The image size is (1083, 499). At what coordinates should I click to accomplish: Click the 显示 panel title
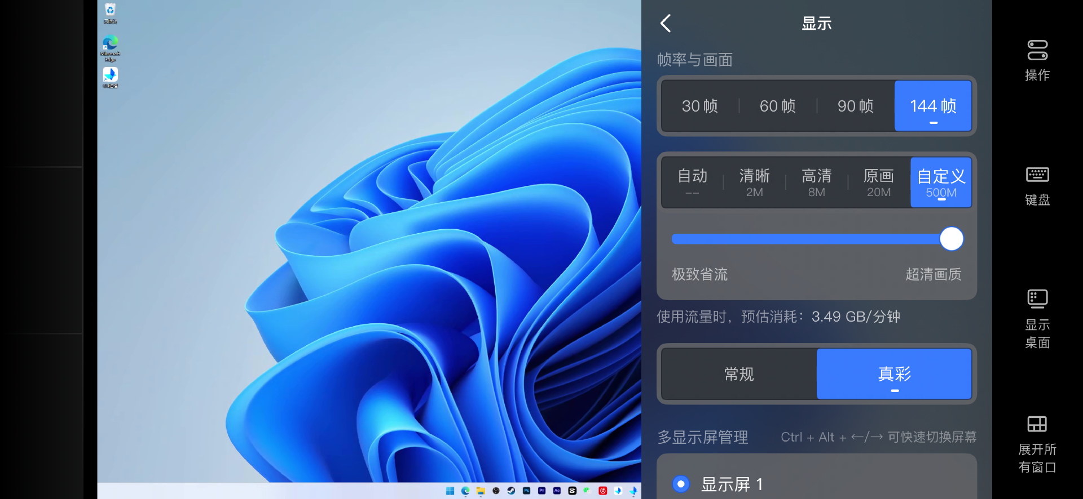click(817, 23)
